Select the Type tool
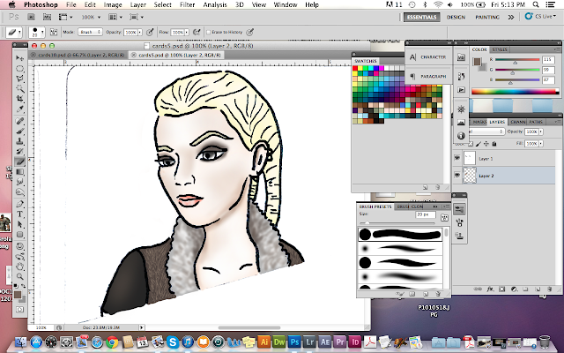Screen dimensions: 564x353 19,214
